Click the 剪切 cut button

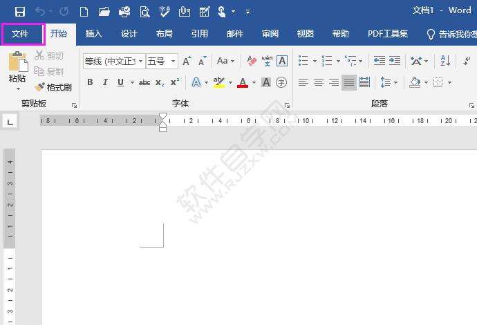(49, 55)
